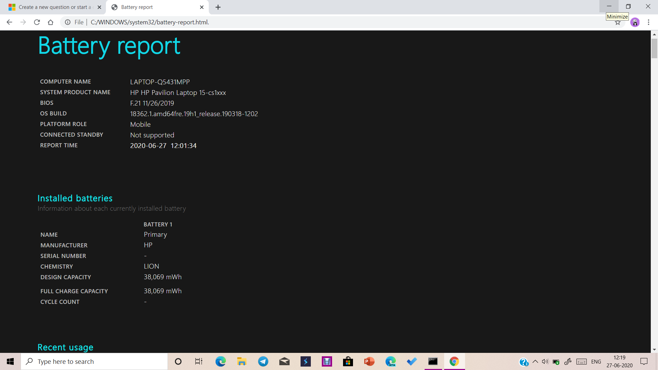Open Cortana from the taskbar
Screen dimensions: 658x370
[x=178, y=361]
